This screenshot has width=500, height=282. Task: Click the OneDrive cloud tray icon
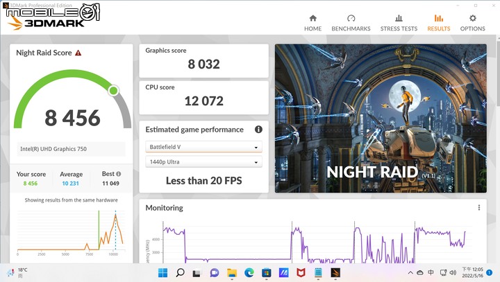pos(420,273)
